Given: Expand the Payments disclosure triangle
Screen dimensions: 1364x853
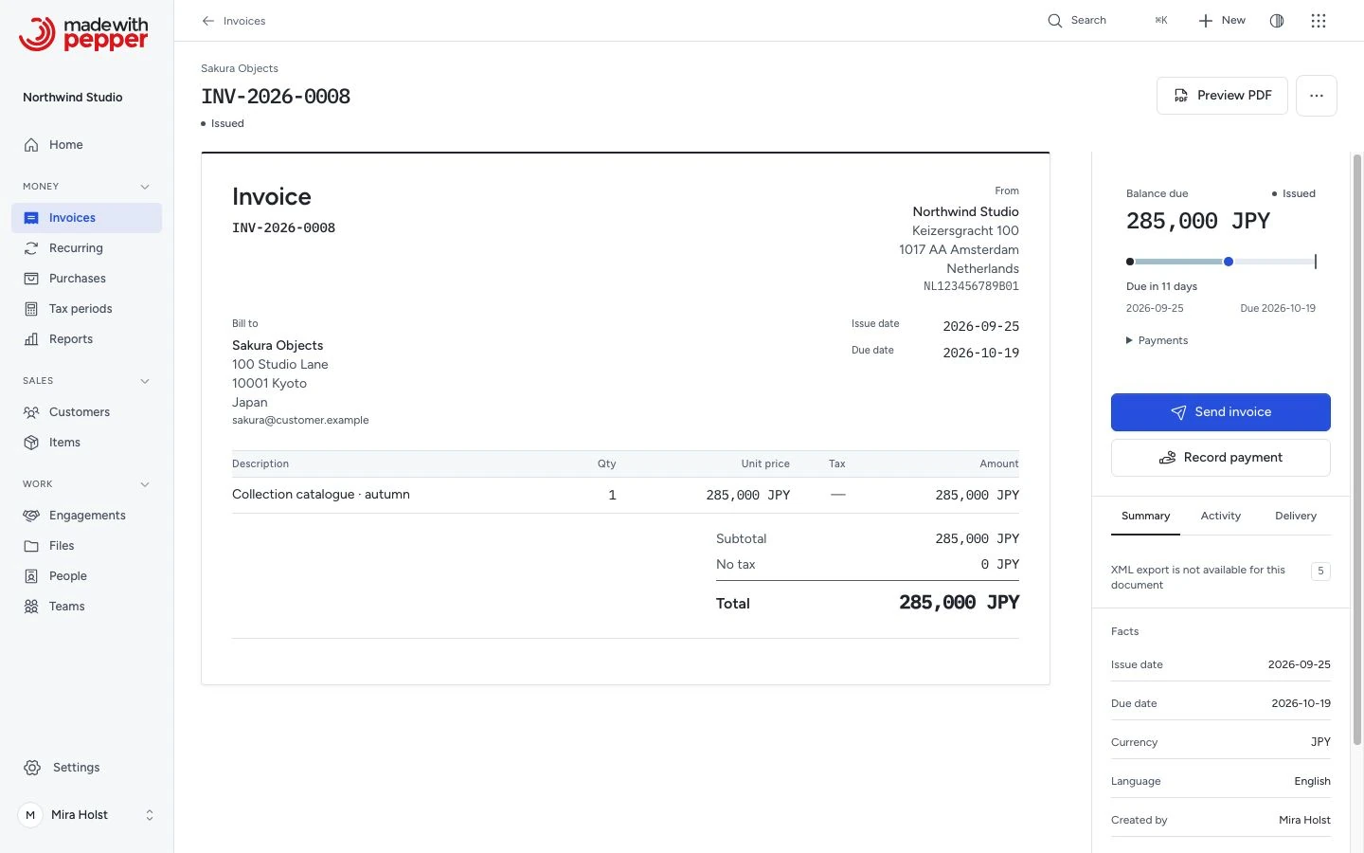Looking at the screenshot, I should click(1129, 340).
